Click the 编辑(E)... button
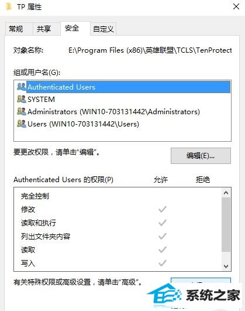 (201, 156)
